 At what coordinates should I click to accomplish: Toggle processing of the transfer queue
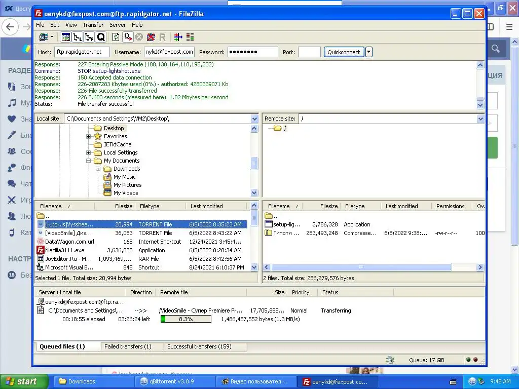[x=127, y=37]
